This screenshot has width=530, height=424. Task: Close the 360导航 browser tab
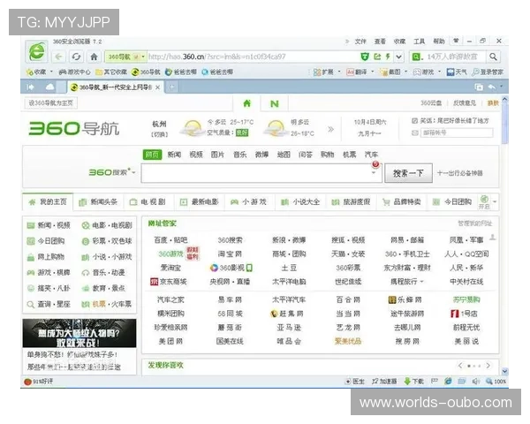point(158,87)
